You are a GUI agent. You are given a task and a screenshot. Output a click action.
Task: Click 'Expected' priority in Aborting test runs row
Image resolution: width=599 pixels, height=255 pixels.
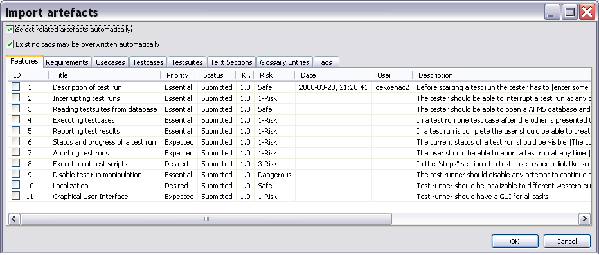point(179,153)
